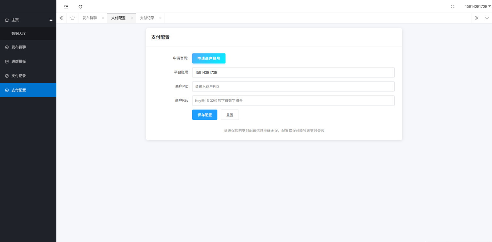Open 进群模板 in the sidebar
492x242 pixels.
coord(19,61)
